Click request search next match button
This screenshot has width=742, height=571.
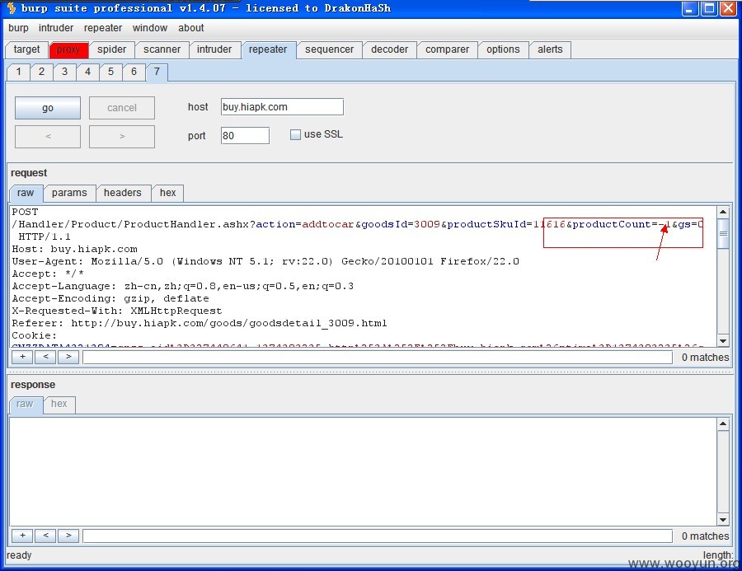[x=68, y=357]
